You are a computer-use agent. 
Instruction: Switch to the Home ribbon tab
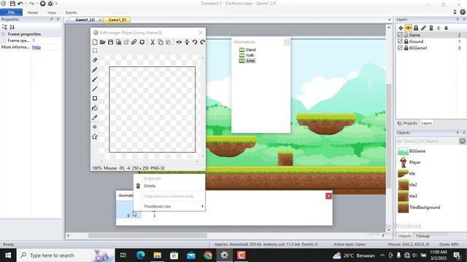tap(33, 13)
